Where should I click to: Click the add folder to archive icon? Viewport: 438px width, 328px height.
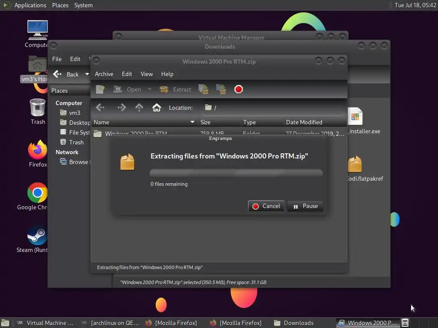tap(221, 89)
